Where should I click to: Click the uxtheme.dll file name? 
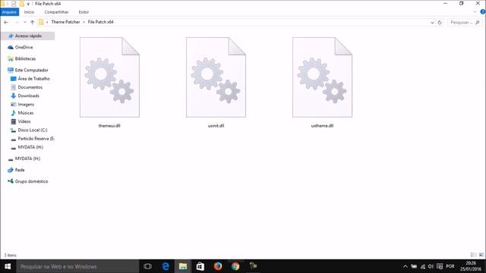(x=322, y=126)
